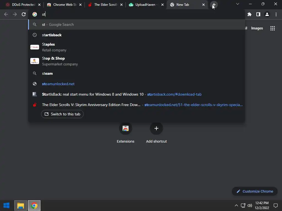Close the UploadHaven tab

[x=162, y=5]
